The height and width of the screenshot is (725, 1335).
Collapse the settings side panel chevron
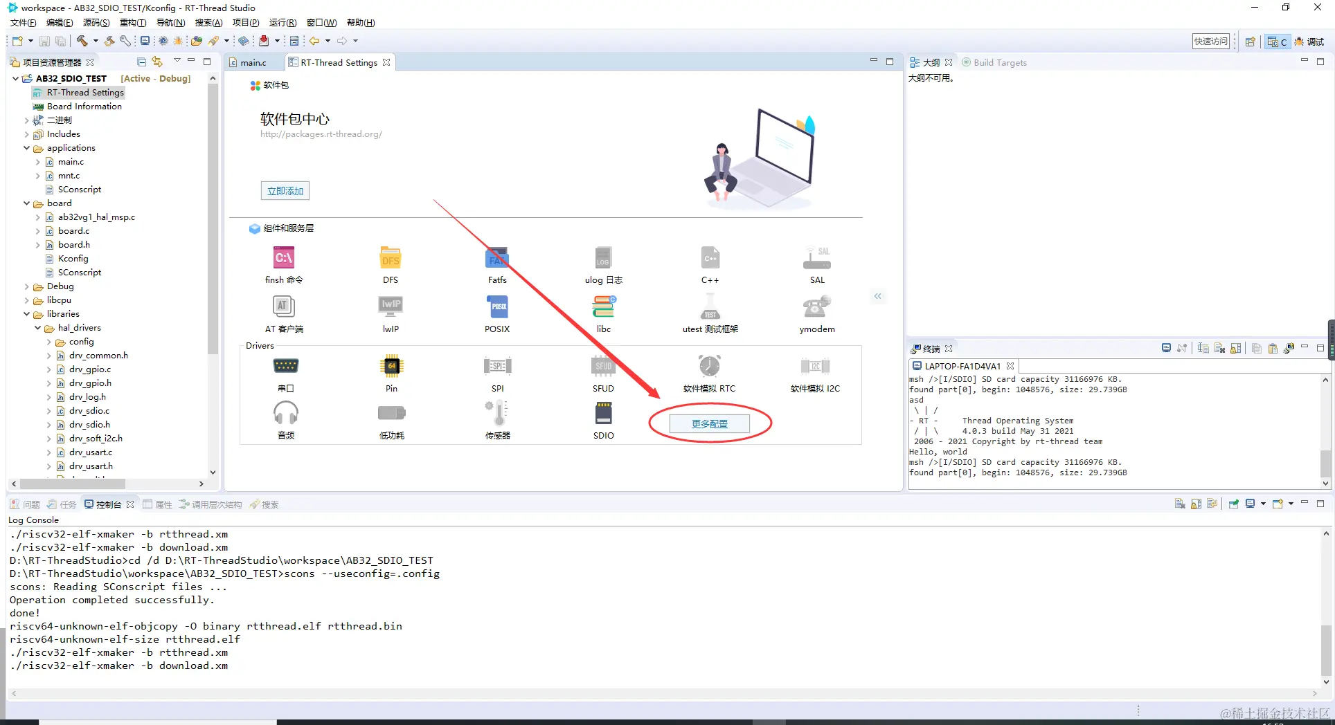(877, 296)
